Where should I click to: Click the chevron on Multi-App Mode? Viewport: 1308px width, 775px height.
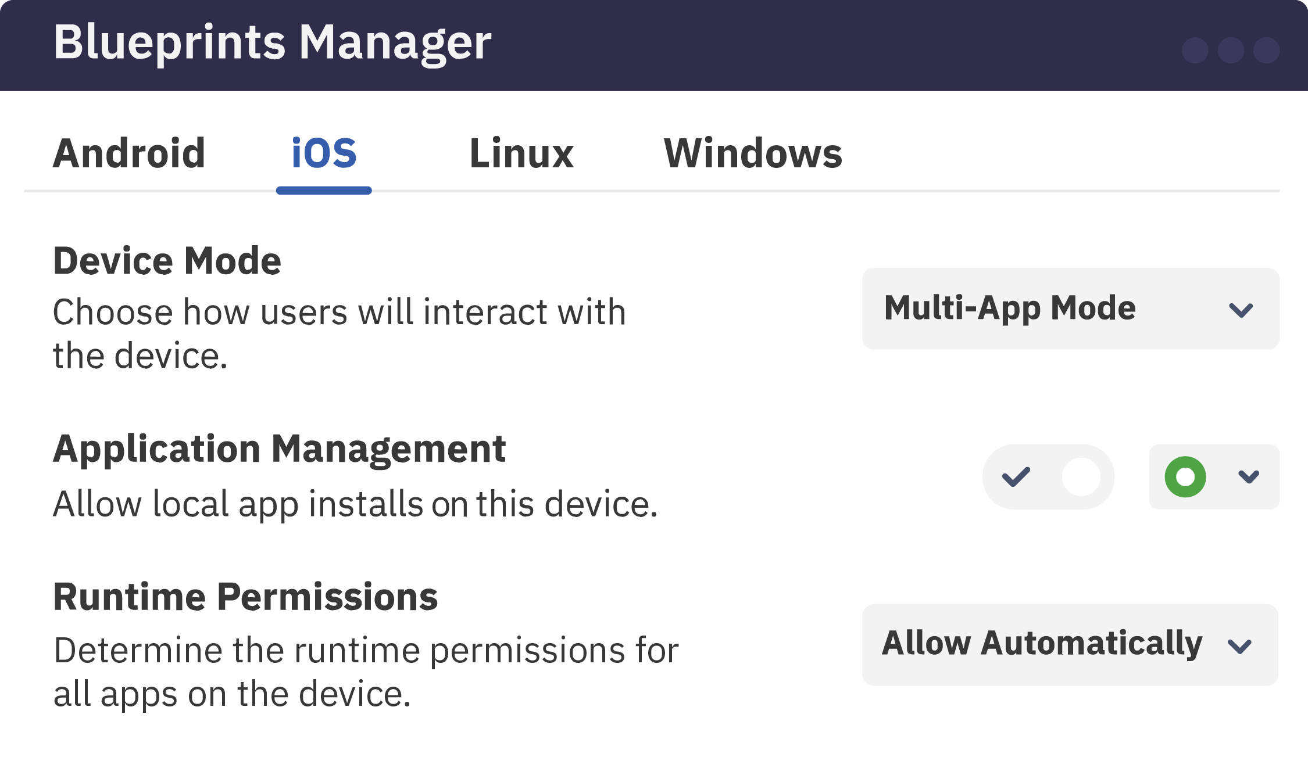pos(1241,310)
